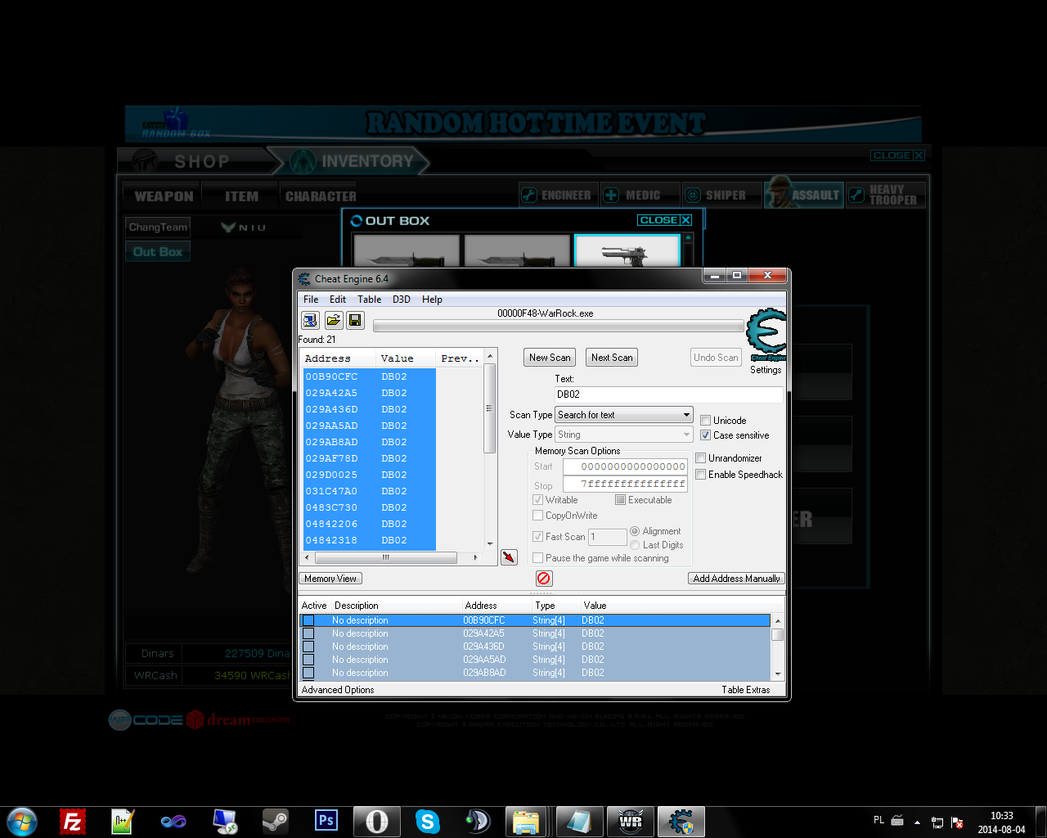Click the Text input field containing DB02

[x=669, y=394]
